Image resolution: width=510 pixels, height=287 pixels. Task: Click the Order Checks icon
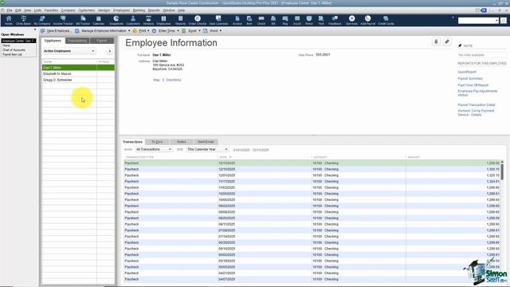tap(198, 20)
